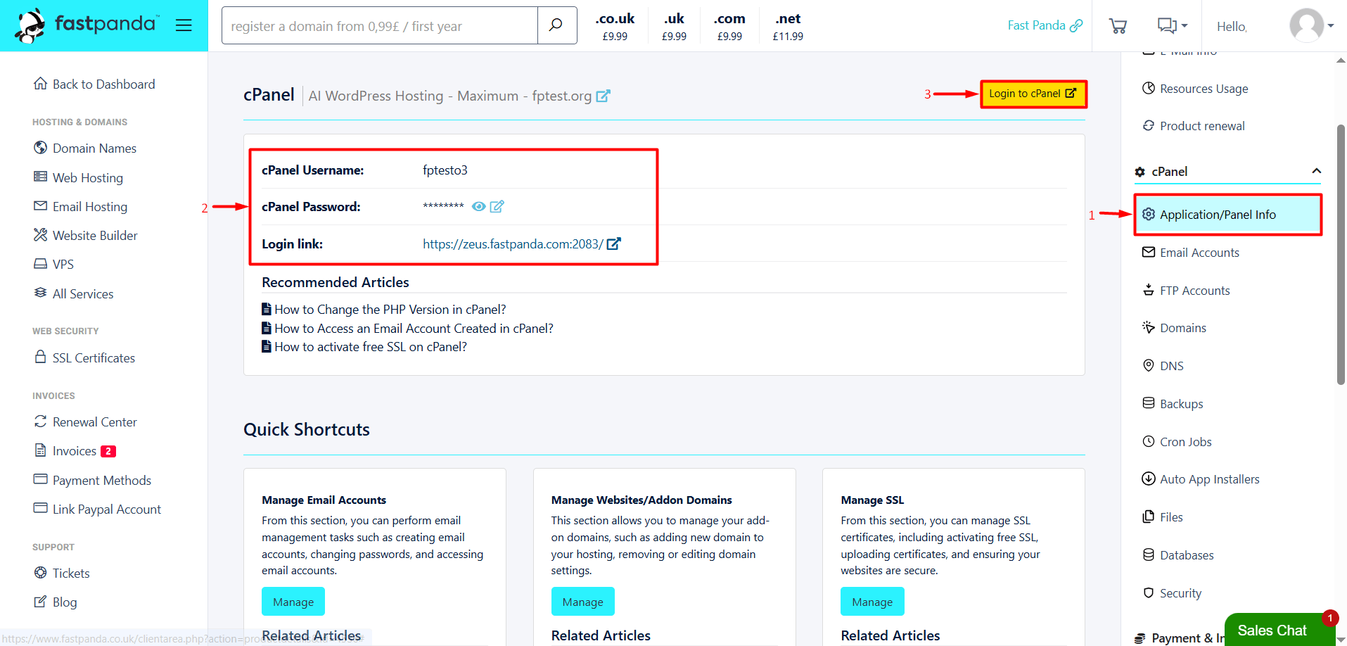1347x646 pixels.
Task: Click the page vertical scrollbar
Action: 1341,254
